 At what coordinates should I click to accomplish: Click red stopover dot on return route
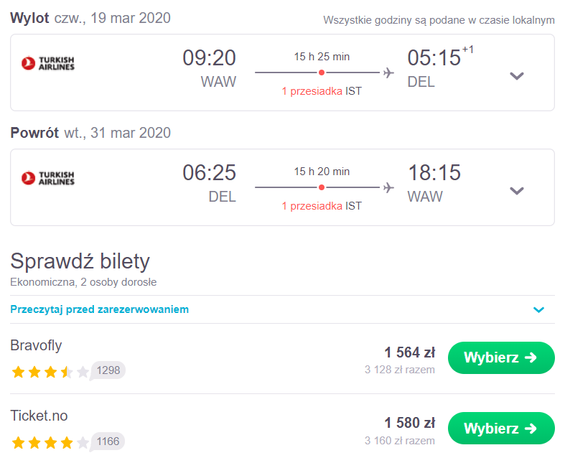[x=322, y=187]
